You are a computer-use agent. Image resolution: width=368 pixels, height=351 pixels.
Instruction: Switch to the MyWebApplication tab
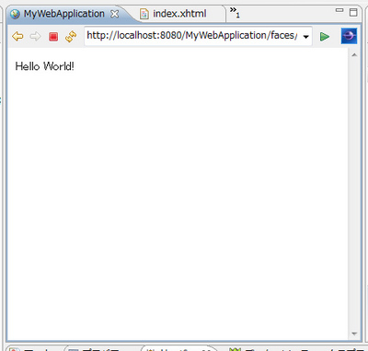click(64, 14)
